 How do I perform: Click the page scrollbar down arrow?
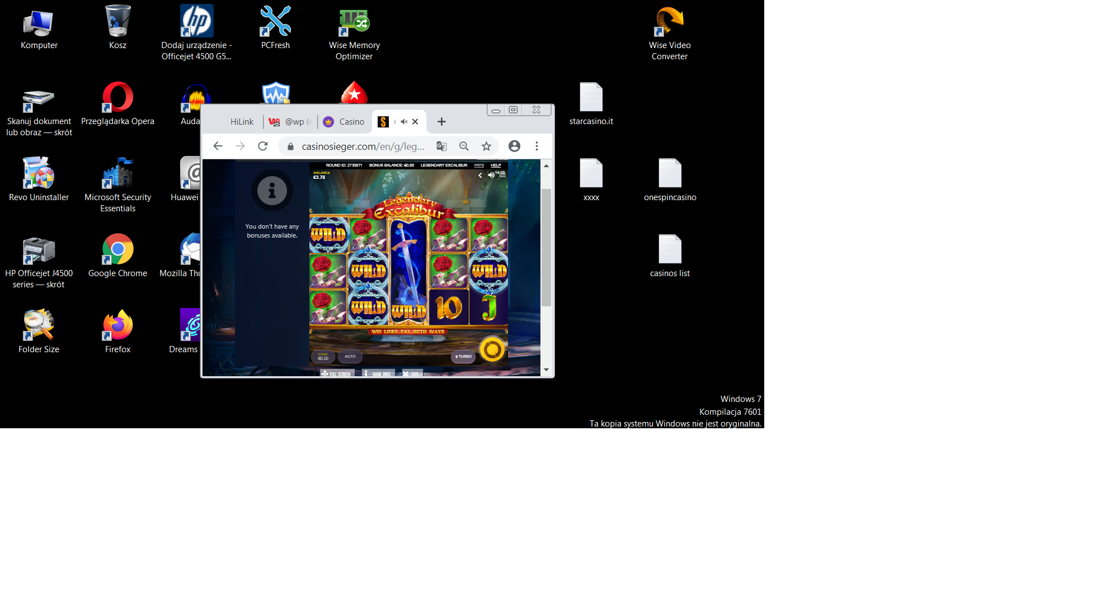pos(547,370)
